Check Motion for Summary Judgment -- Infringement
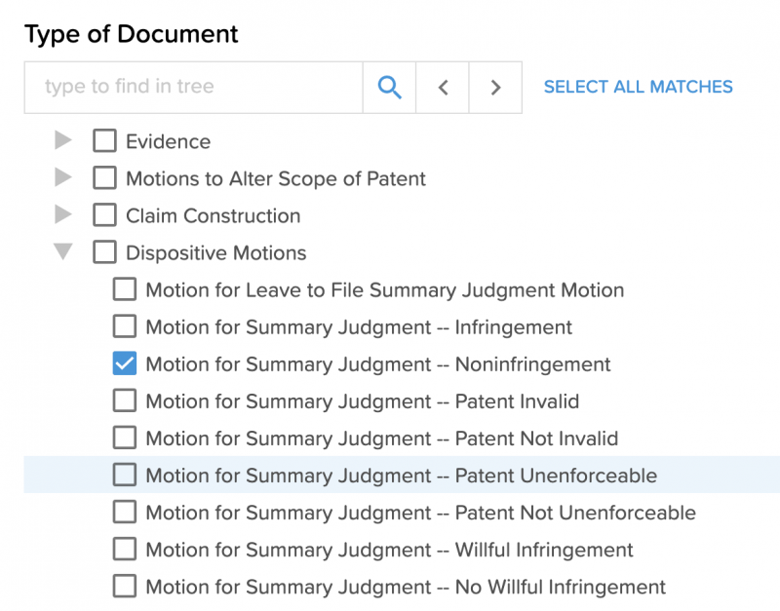This screenshot has height=611, width=780. tap(124, 326)
